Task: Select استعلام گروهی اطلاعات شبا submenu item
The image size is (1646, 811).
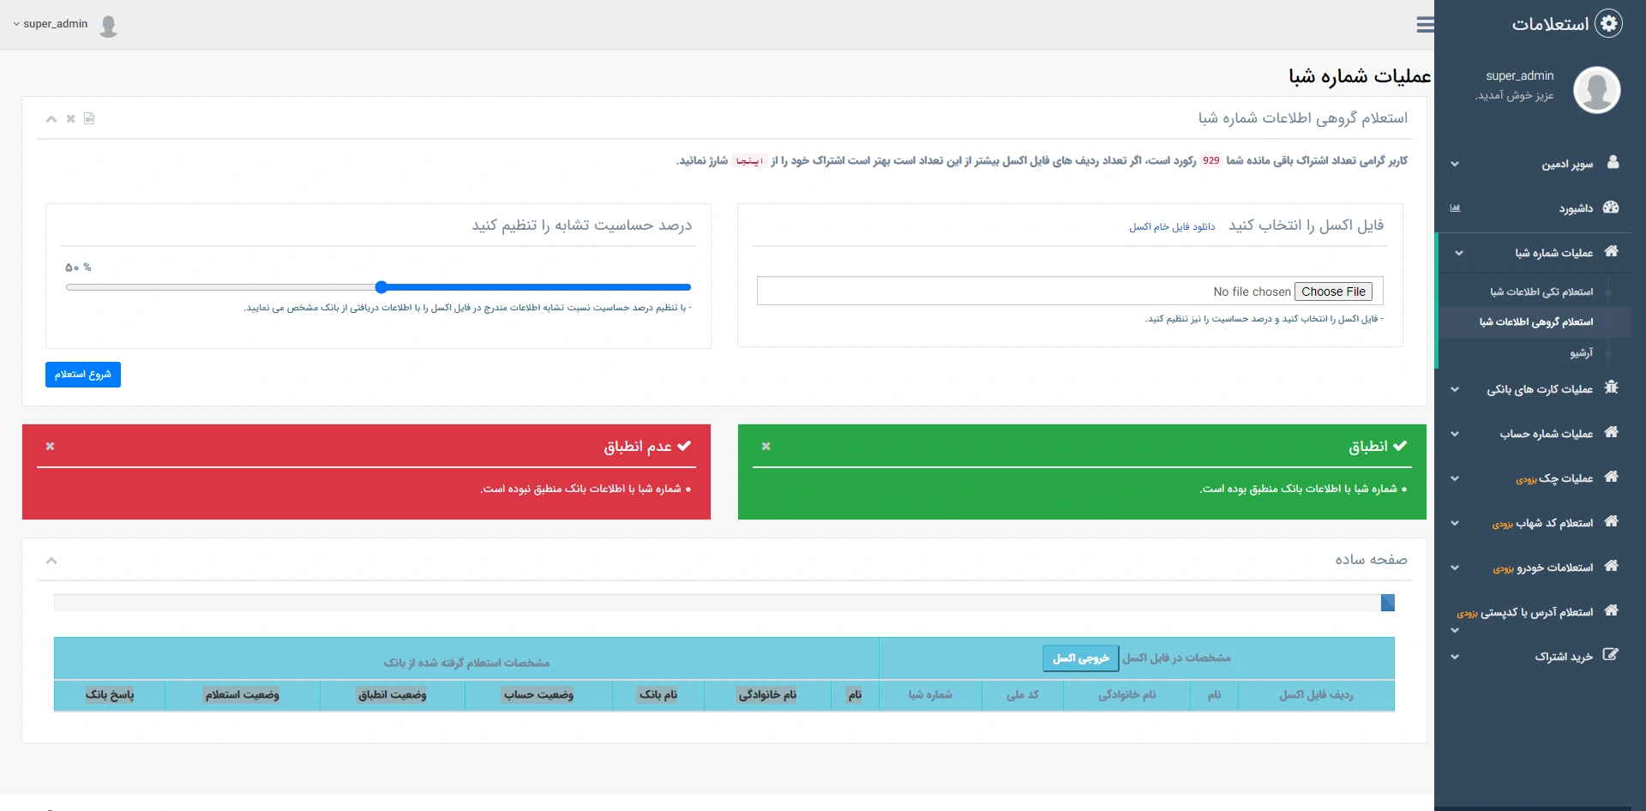Action: (x=1536, y=322)
